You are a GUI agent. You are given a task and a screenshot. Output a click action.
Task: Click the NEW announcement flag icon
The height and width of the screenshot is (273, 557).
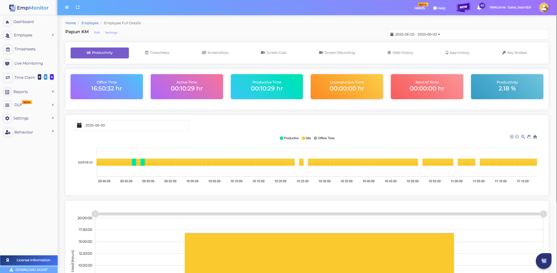(463, 7)
